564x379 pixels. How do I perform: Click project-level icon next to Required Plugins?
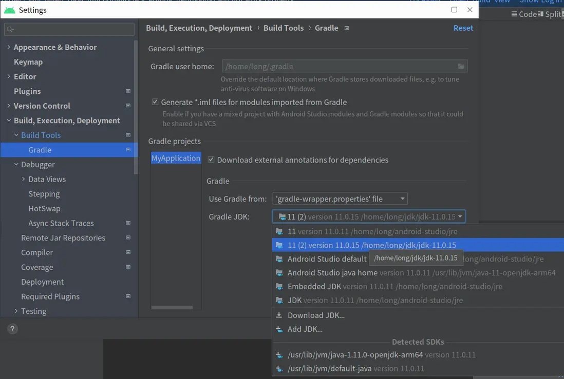pyautogui.click(x=128, y=296)
